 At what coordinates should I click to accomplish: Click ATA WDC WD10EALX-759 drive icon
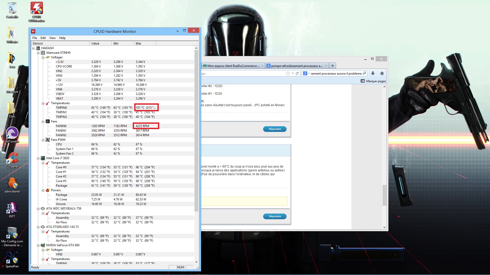click(x=43, y=209)
